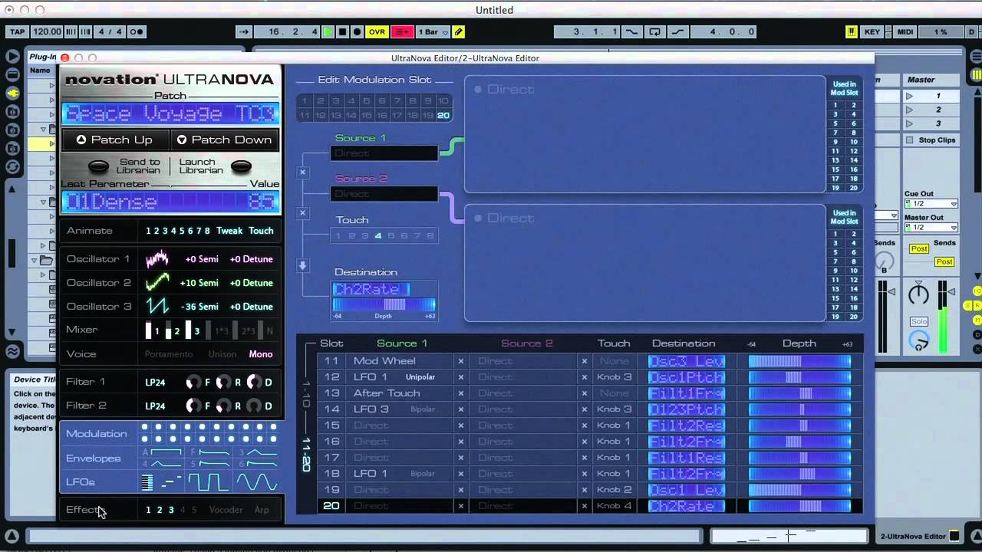The image size is (982, 552).
Task: Open the Destination Ch2Rate dropdown
Action: (x=371, y=289)
